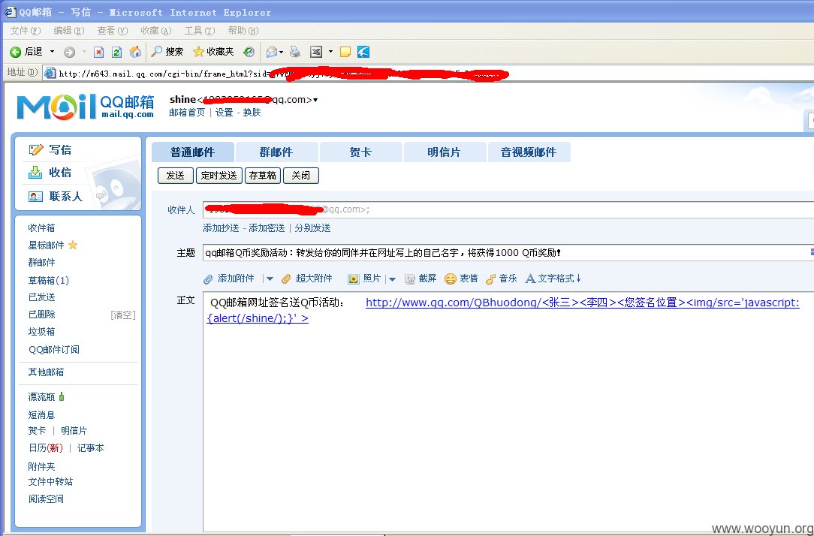Image resolution: width=814 pixels, height=536 pixels.
Task: Click the 添加密送 add BCC link
Action: [267, 228]
